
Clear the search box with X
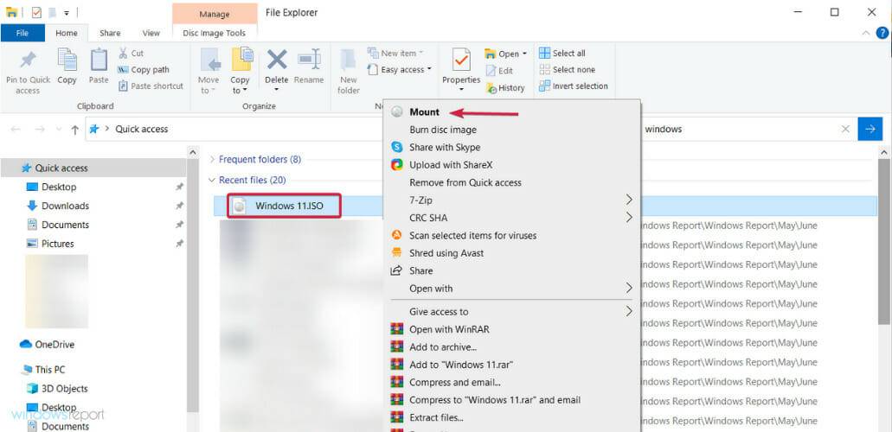click(845, 129)
